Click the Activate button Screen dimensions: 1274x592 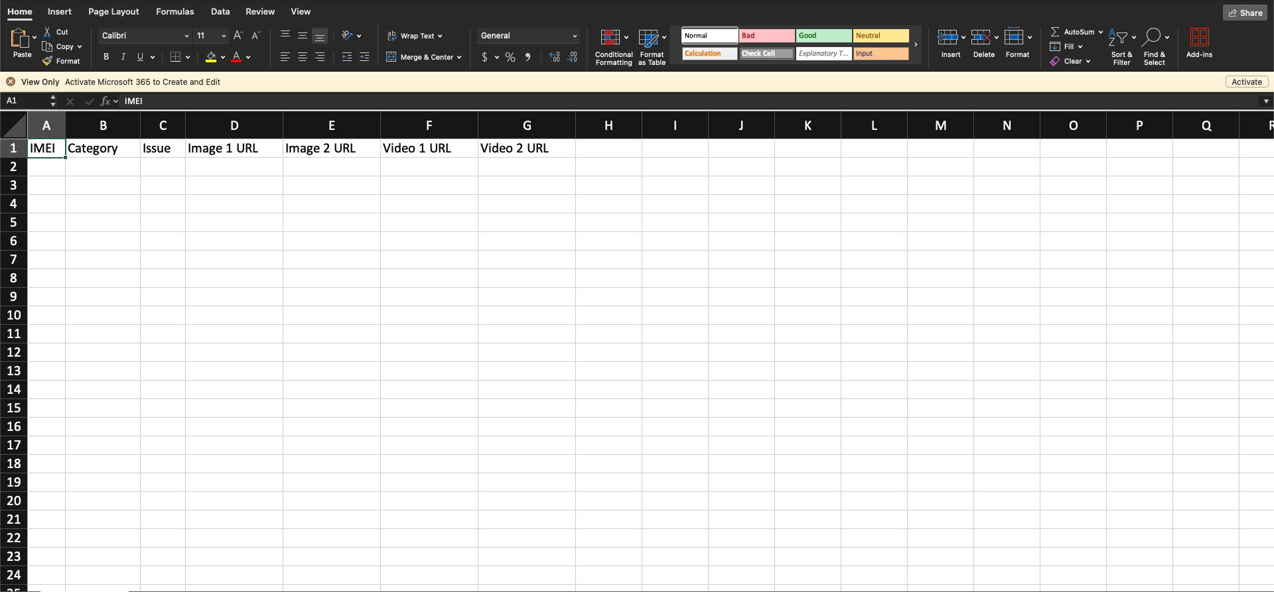tap(1246, 82)
